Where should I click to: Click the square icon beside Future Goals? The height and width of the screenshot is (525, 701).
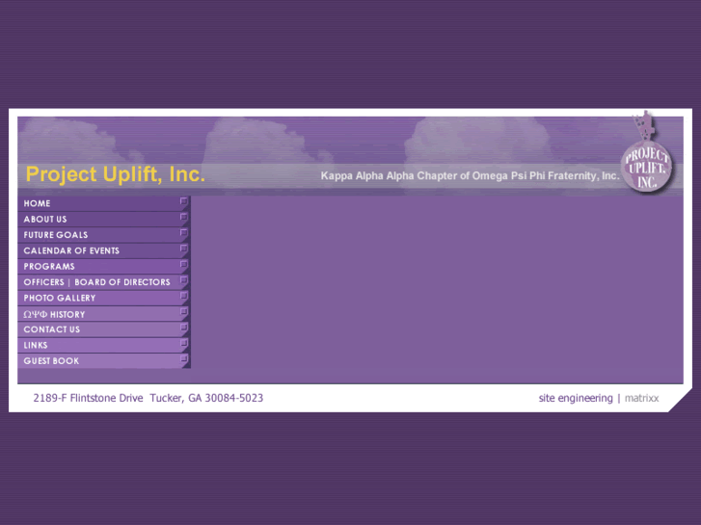[x=183, y=232]
